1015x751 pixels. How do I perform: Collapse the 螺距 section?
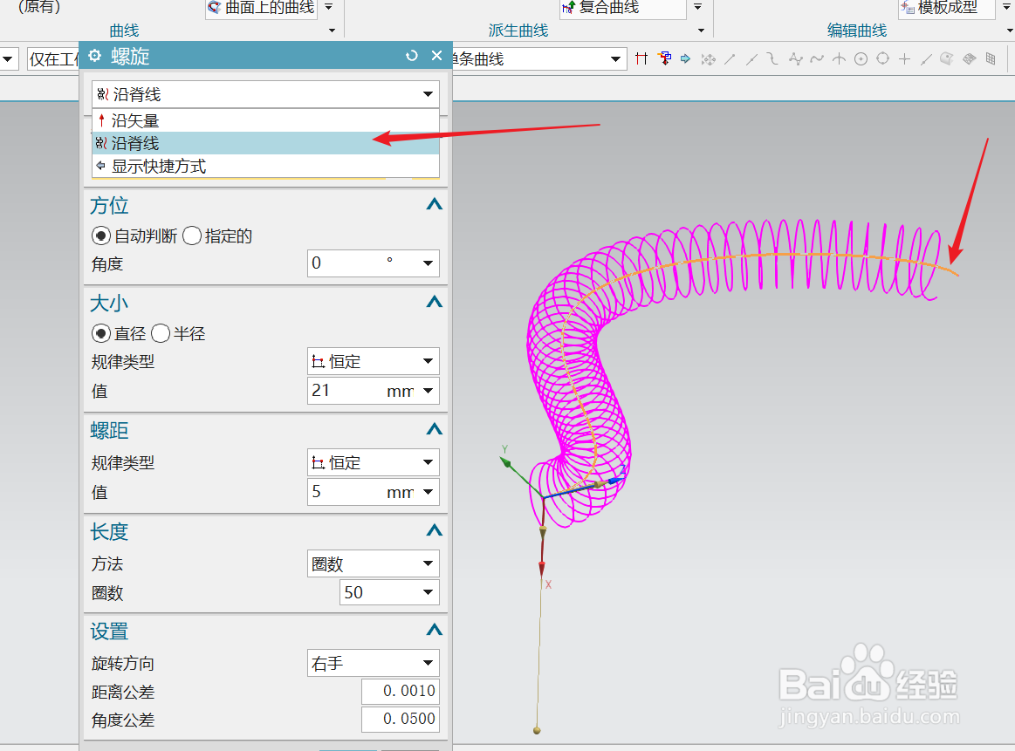(x=435, y=429)
